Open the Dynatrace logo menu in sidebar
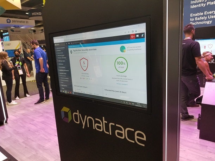 [56, 45]
